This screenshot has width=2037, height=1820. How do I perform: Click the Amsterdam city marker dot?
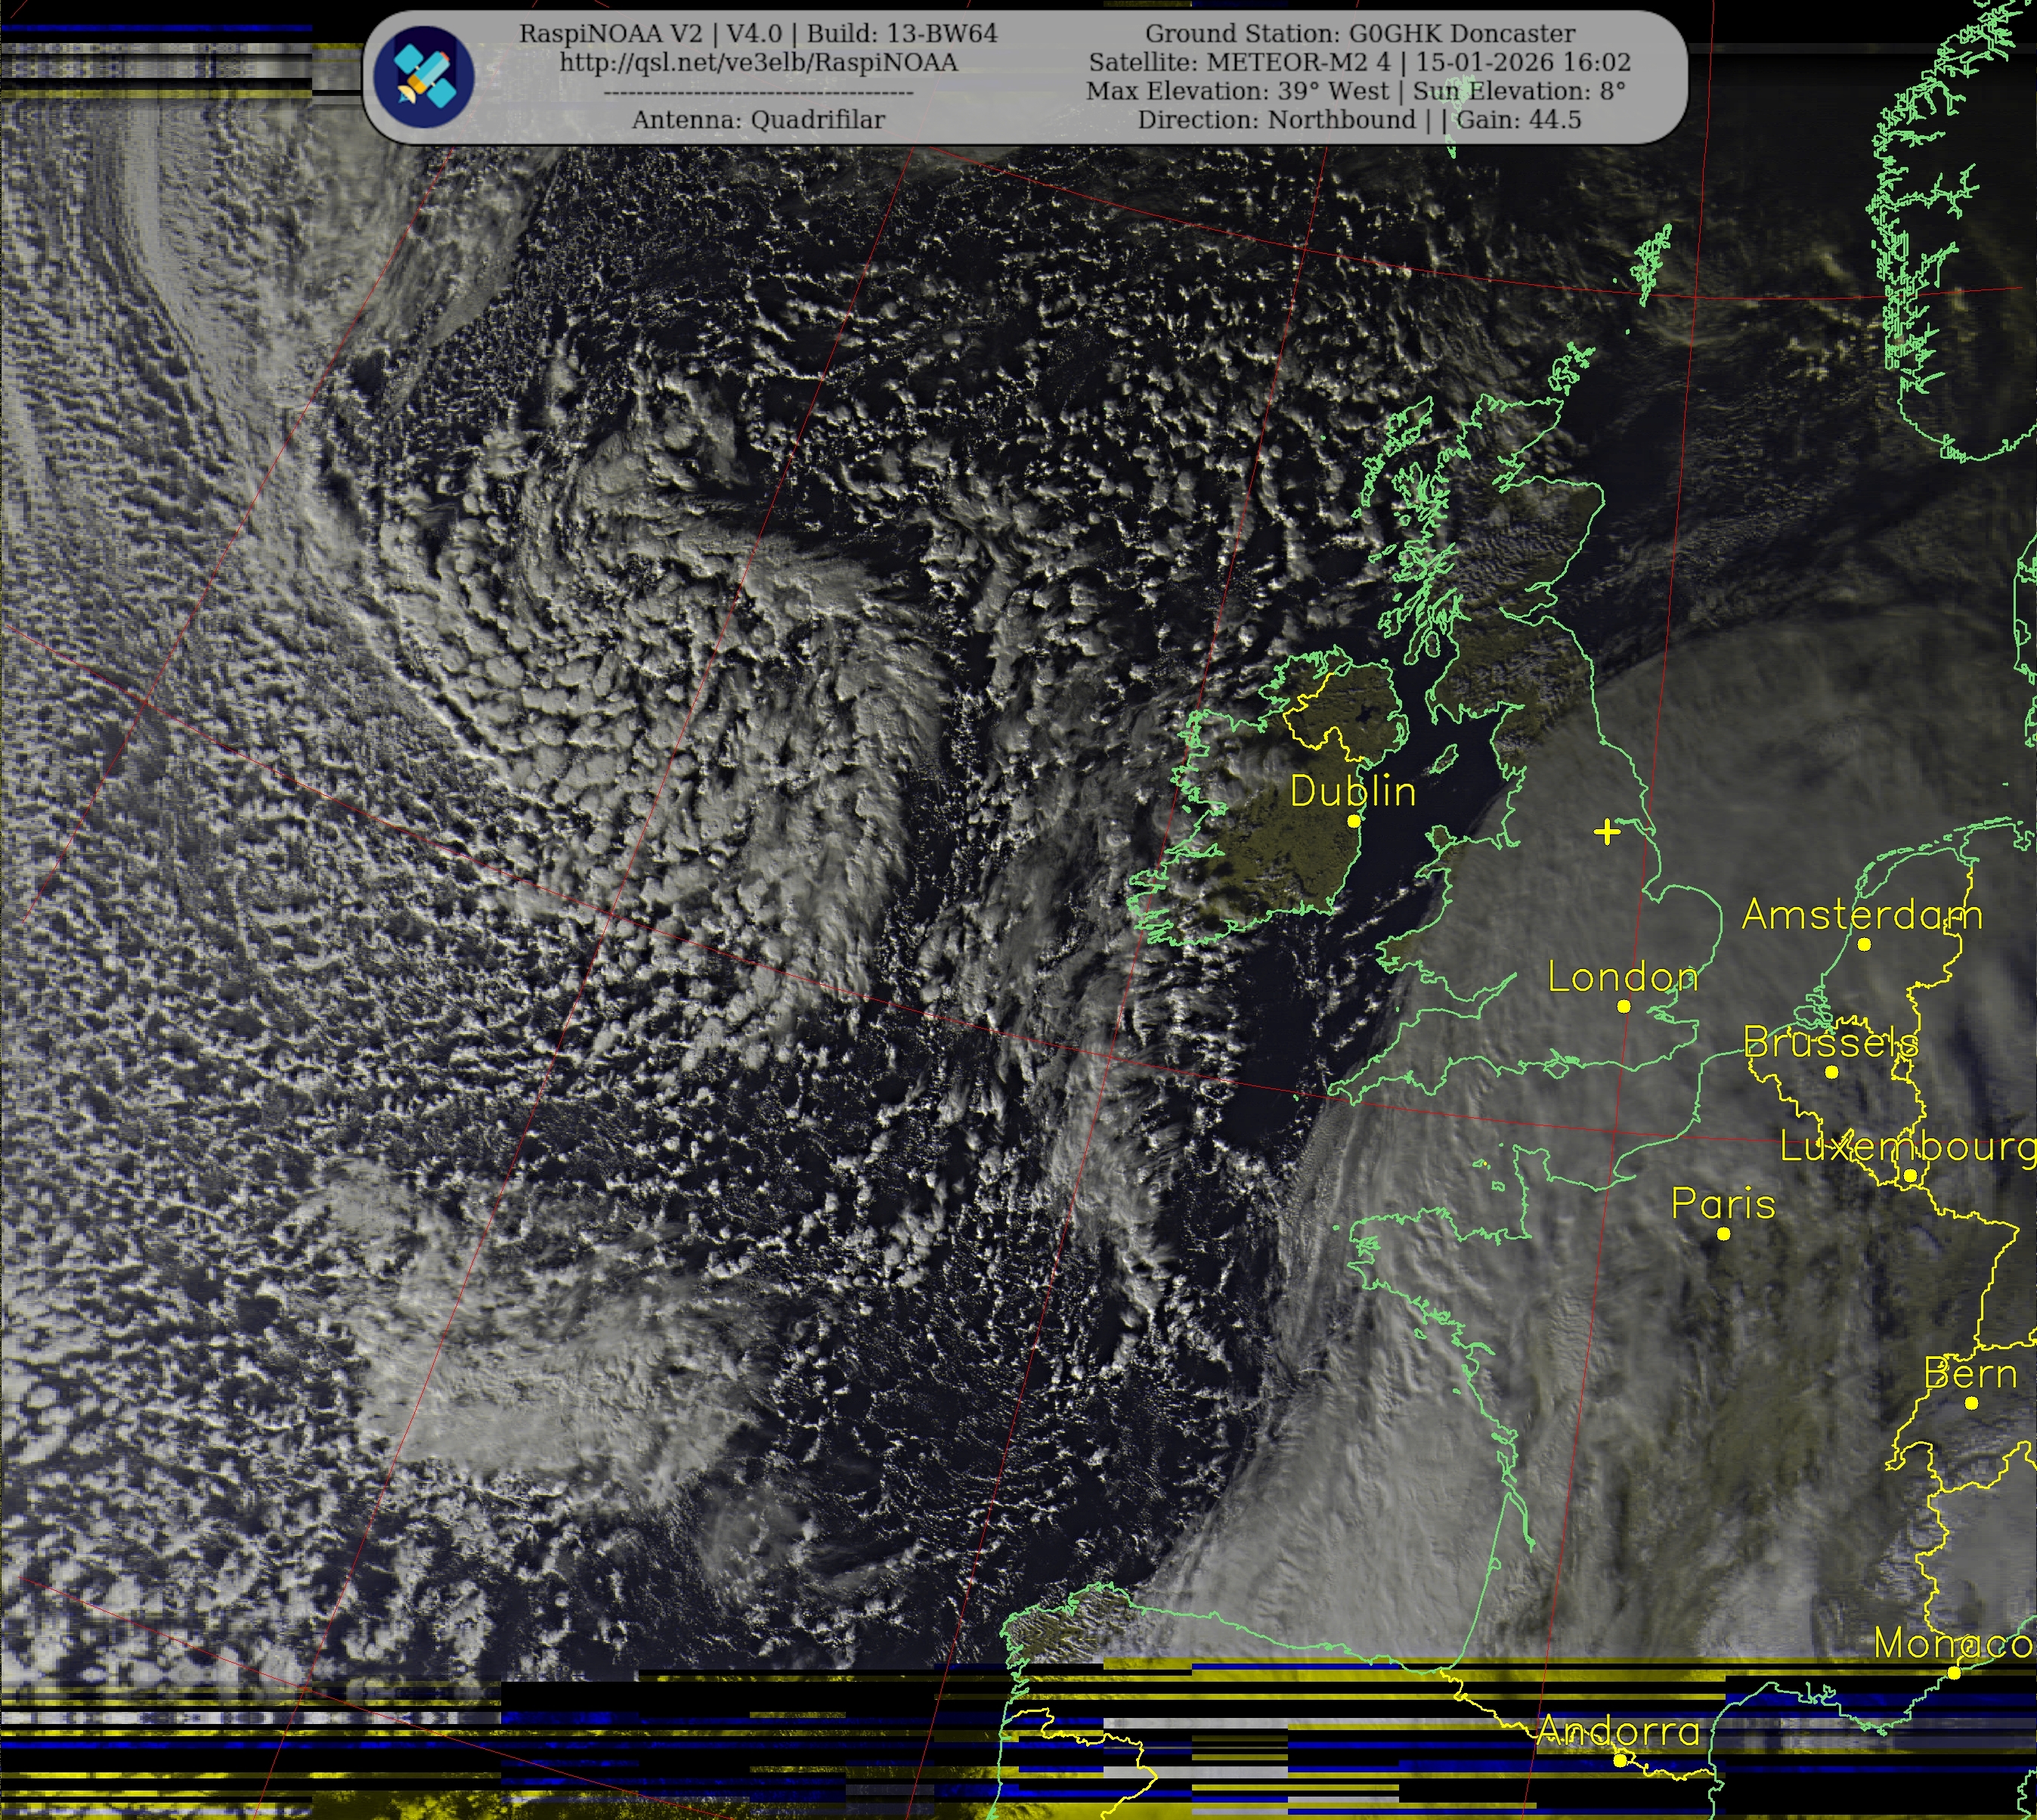(1863, 944)
